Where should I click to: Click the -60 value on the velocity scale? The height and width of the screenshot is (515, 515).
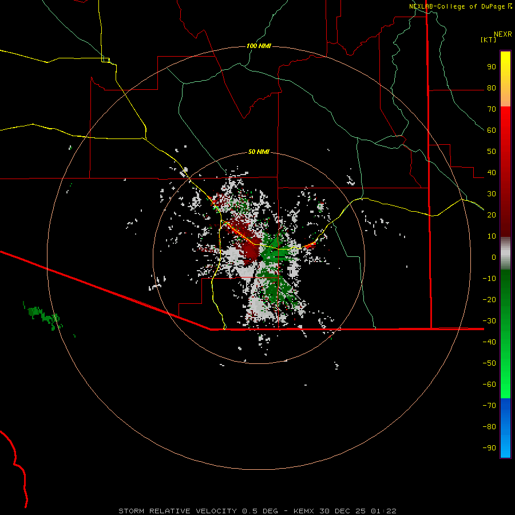pos(489,385)
